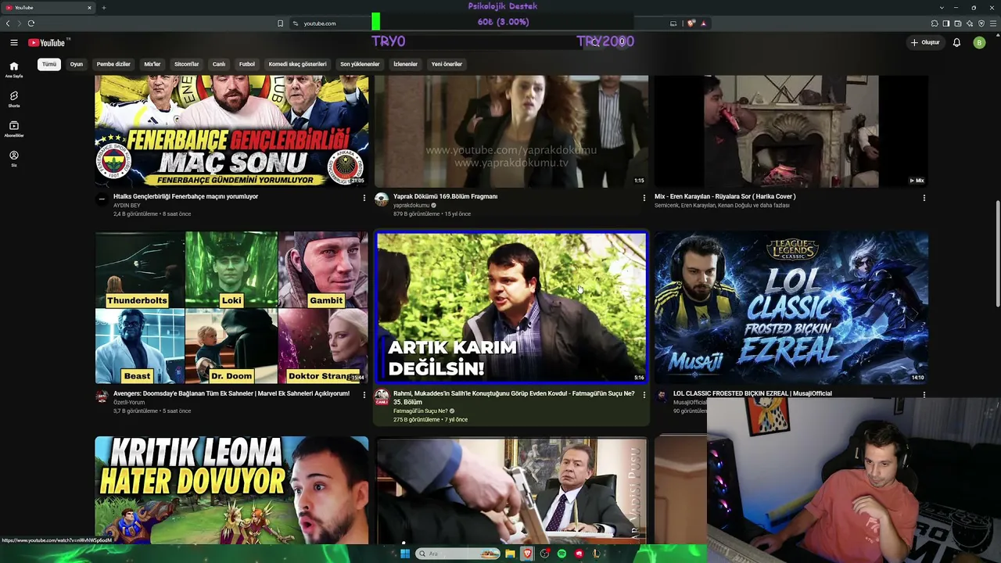Open the browser extensions puzzle icon
Viewport: 1001px width, 563px height.
pyautogui.click(x=935, y=23)
